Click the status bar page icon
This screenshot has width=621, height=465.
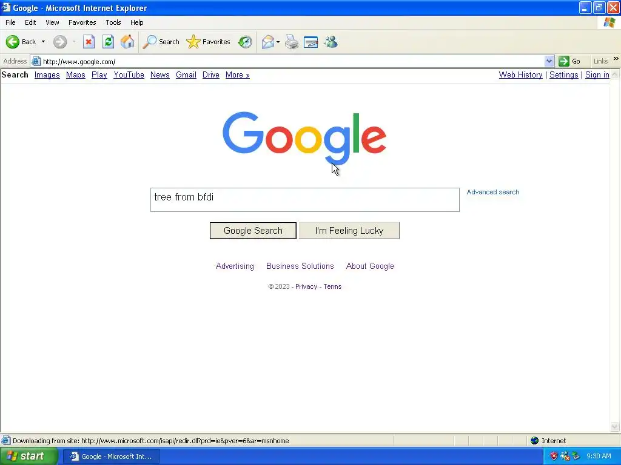point(6,441)
